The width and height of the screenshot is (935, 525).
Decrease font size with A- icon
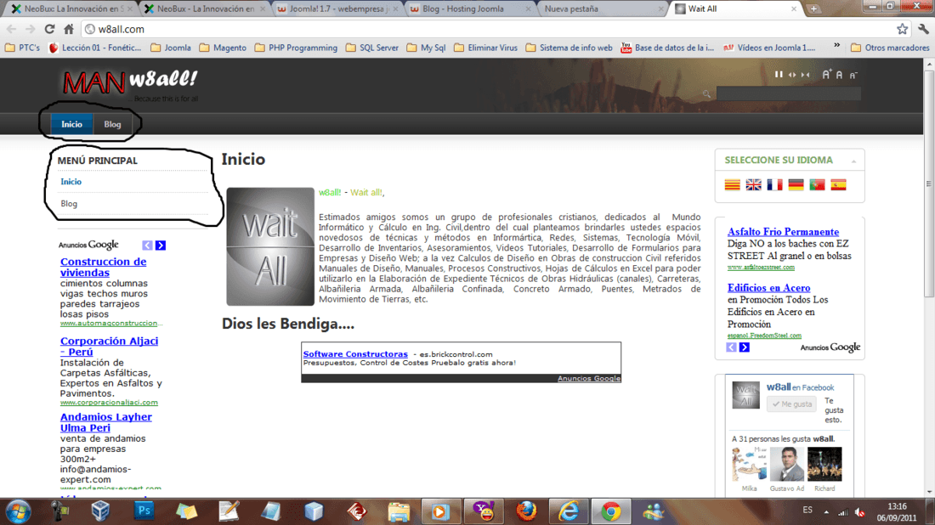tap(853, 75)
